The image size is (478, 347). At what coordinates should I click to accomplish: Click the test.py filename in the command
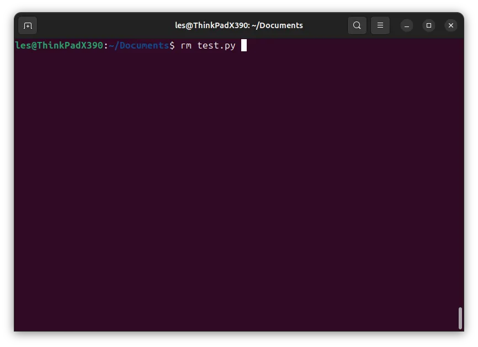(x=216, y=46)
